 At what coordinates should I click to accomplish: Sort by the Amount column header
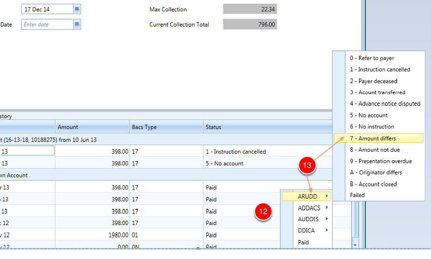pyautogui.click(x=92, y=127)
